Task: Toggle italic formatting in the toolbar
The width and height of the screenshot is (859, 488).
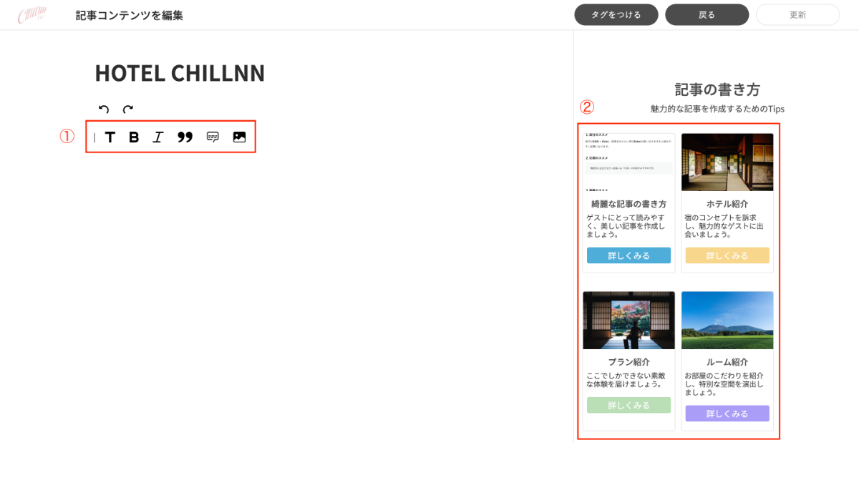Action: (158, 137)
